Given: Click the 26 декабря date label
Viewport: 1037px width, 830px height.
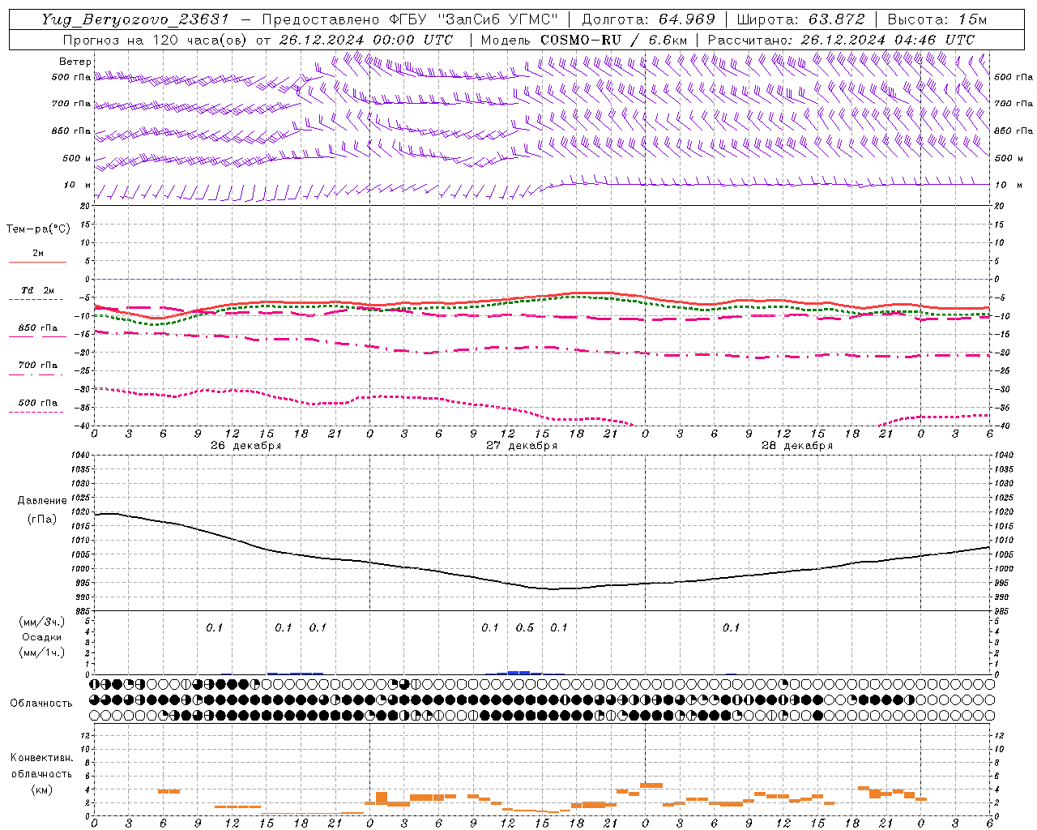Looking at the screenshot, I should (246, 446).
